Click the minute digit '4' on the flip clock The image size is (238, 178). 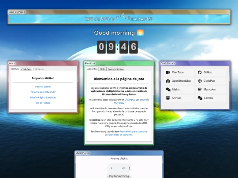coord(123,47)
